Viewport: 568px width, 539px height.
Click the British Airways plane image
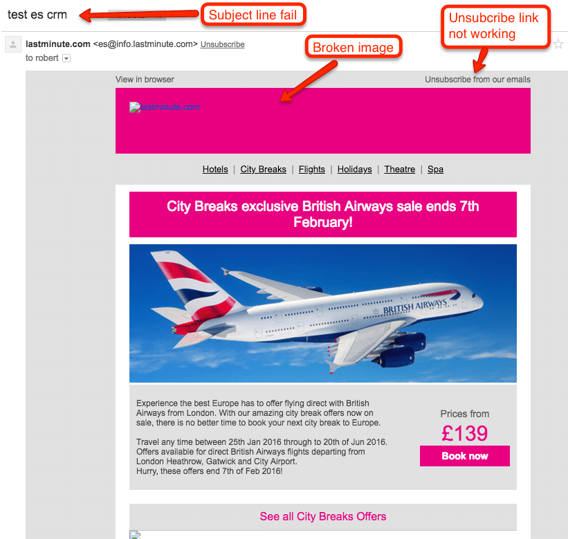(323, 313)
